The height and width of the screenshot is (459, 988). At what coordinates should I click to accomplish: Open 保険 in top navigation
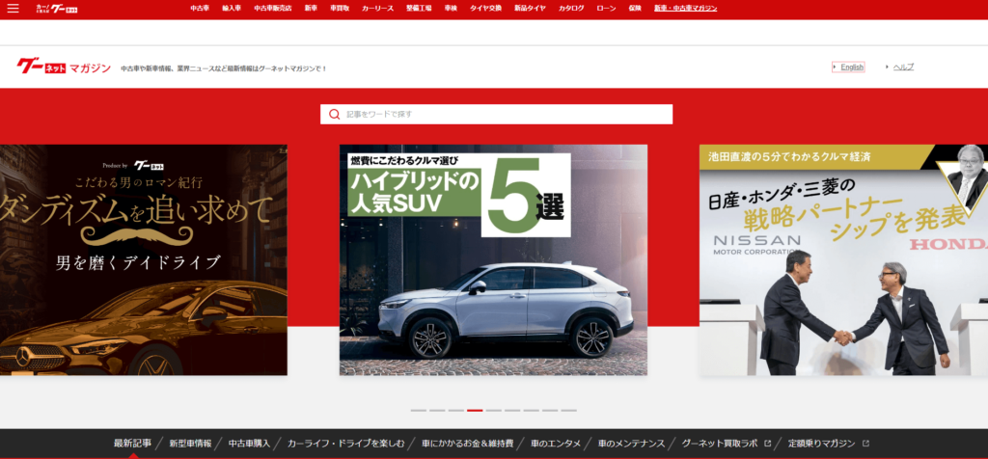click(635, 8)
